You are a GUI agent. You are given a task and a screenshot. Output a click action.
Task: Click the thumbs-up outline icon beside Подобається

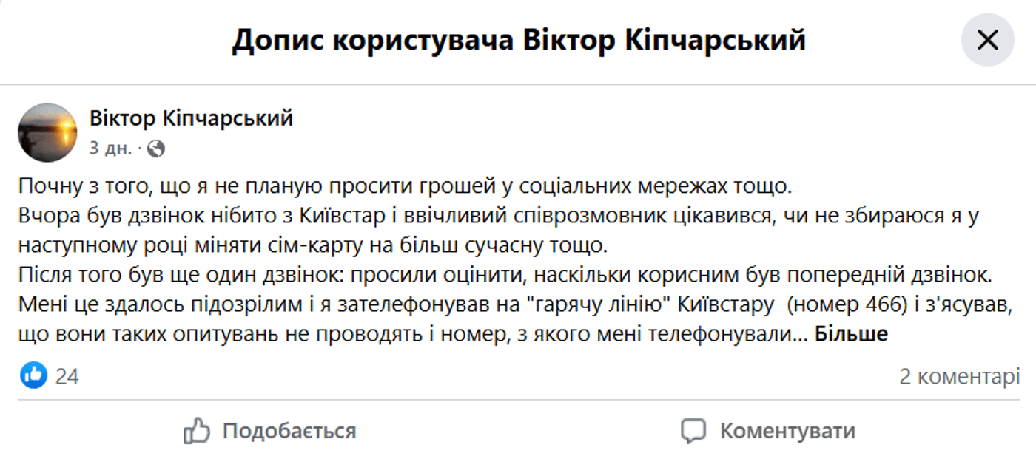pyautogui.click(x=197, y=430)
